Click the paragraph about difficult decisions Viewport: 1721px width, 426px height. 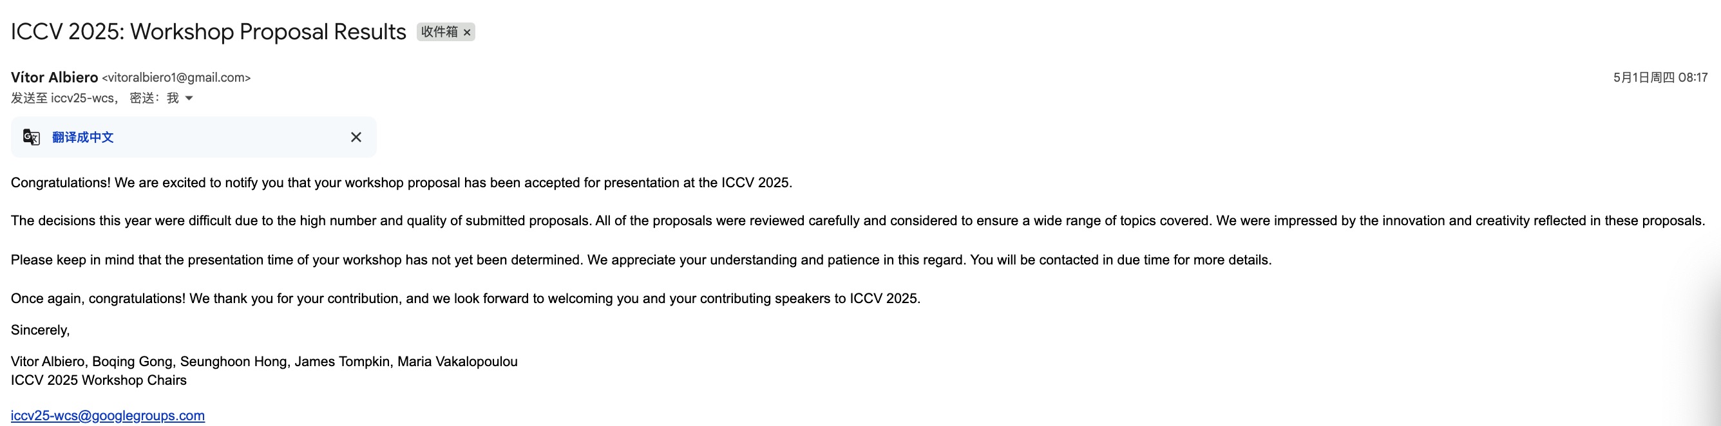point(857,221)
